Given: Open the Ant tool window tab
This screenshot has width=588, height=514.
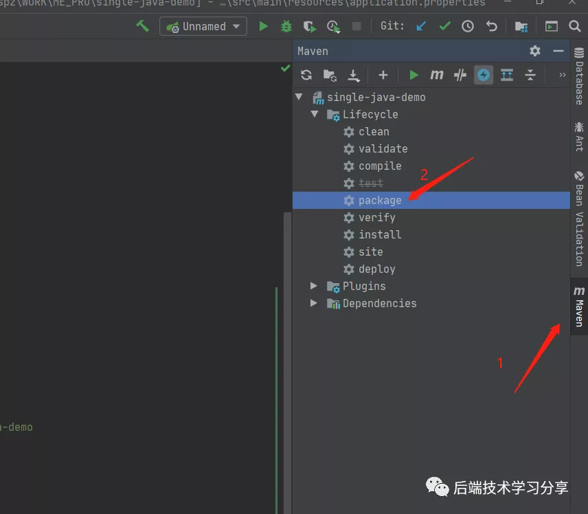Looking at the screenshot, I should pyautogui.click(x=579, y=137).
